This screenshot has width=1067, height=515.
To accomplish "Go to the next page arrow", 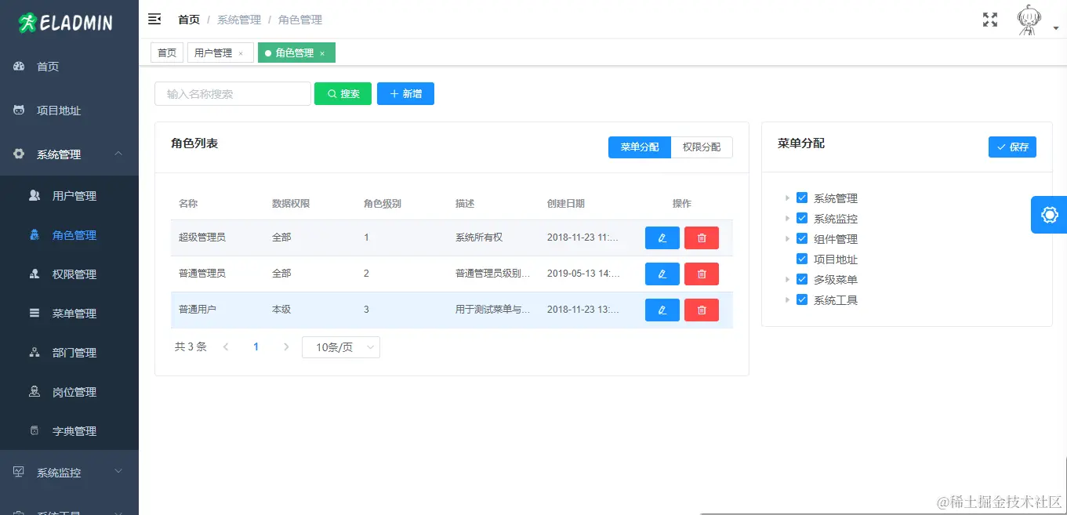I will click(x=286, y=346).
